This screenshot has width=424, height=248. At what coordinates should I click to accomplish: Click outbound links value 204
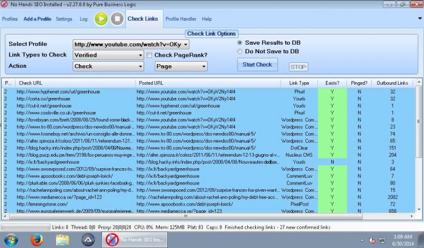coord(393,155)
